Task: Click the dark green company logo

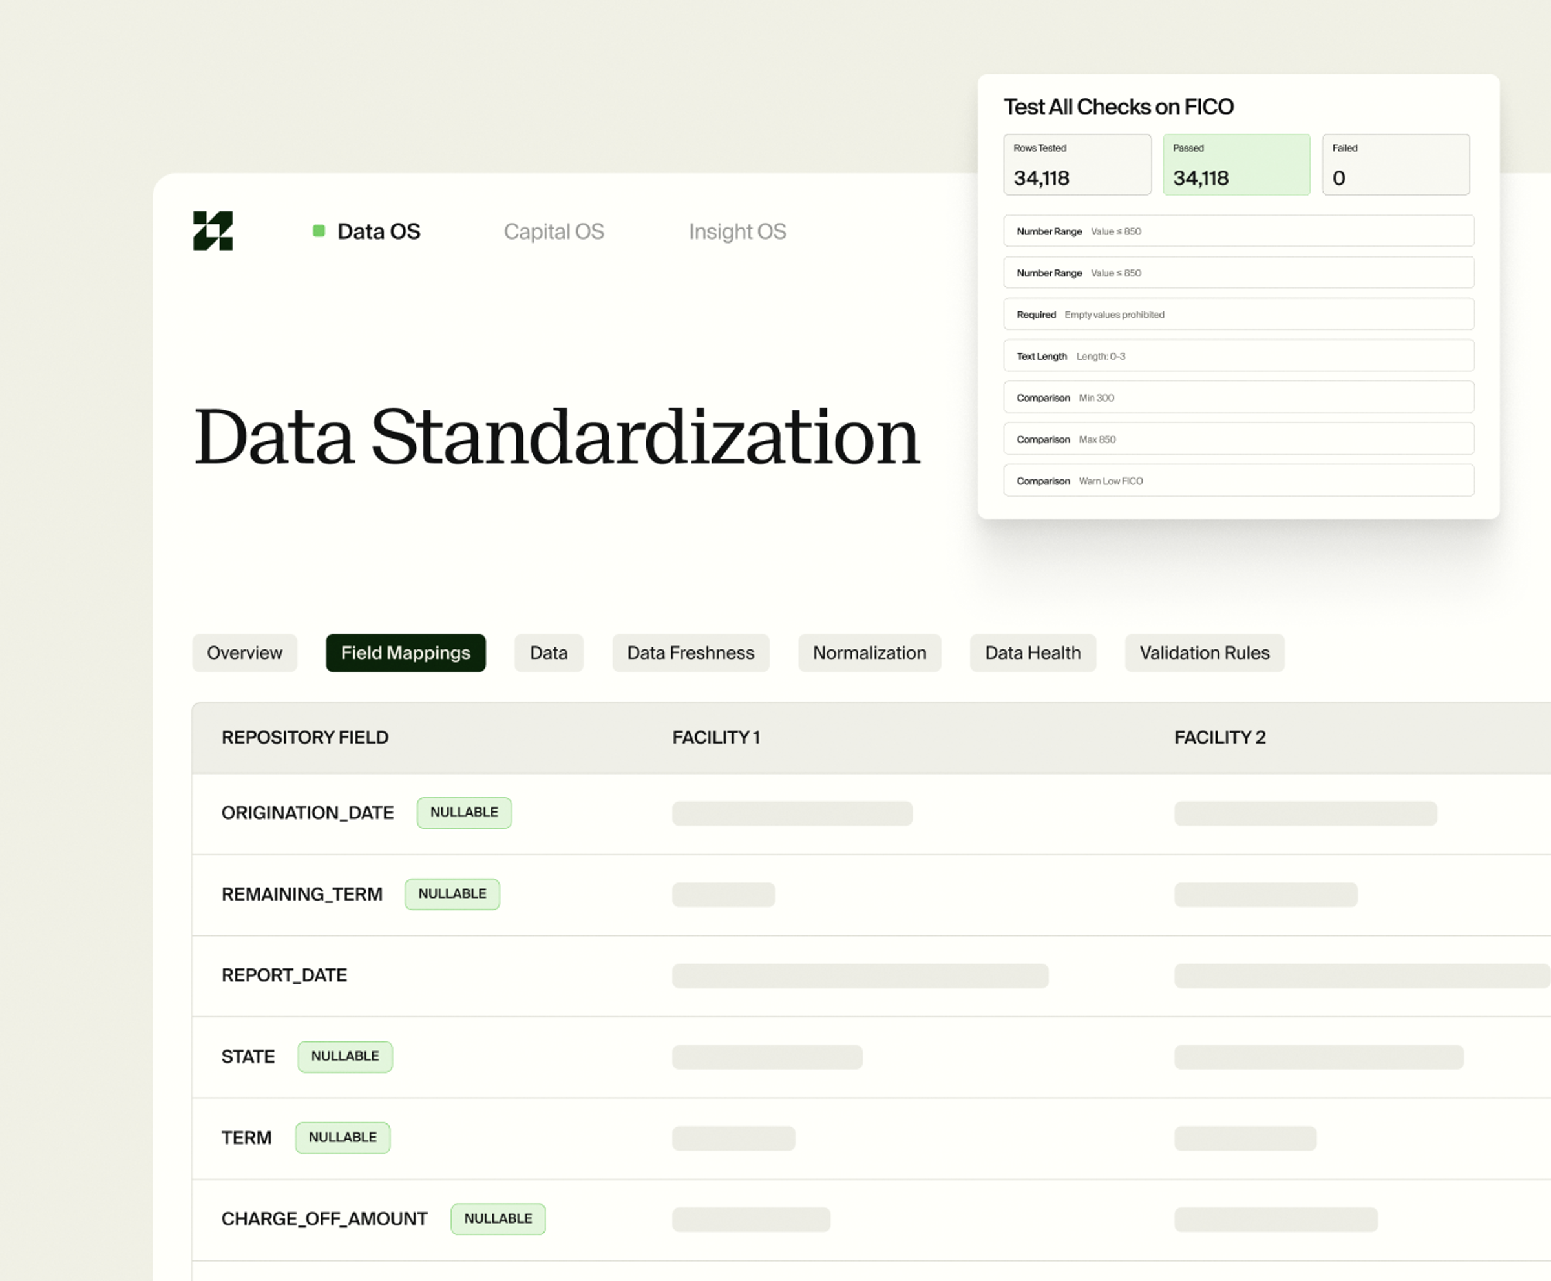Action: [x=213, y=231]
